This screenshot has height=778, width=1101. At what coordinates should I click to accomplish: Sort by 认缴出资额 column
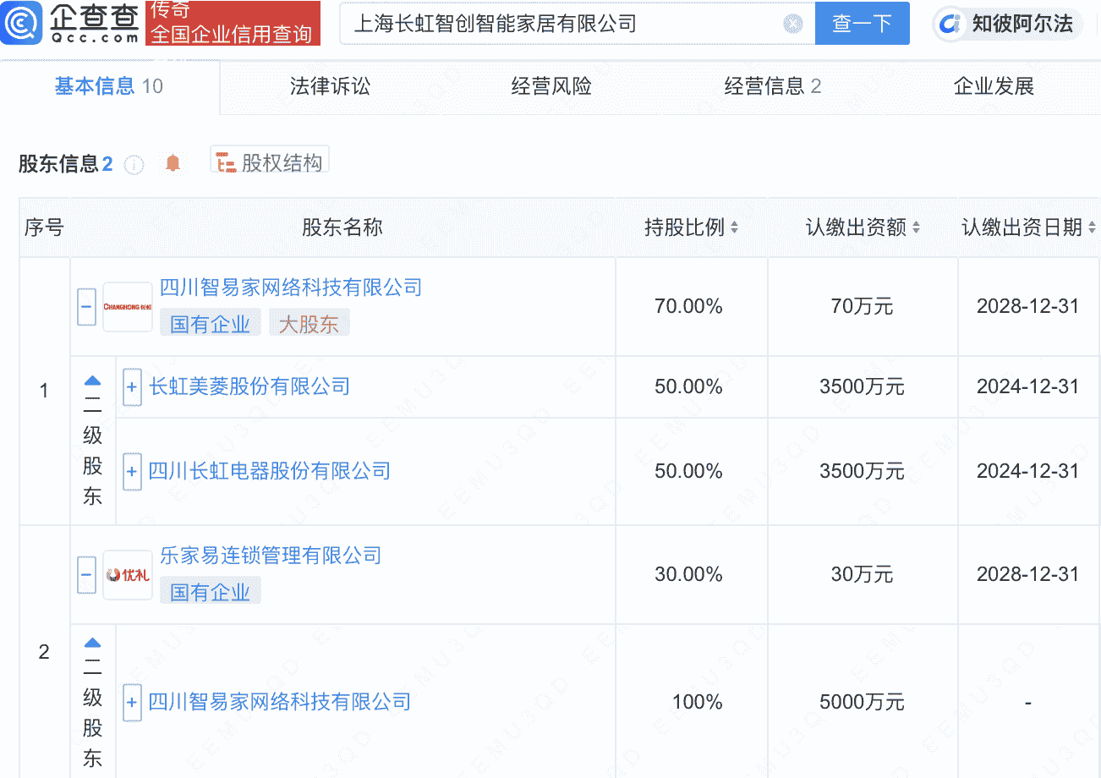click(915, 228)
